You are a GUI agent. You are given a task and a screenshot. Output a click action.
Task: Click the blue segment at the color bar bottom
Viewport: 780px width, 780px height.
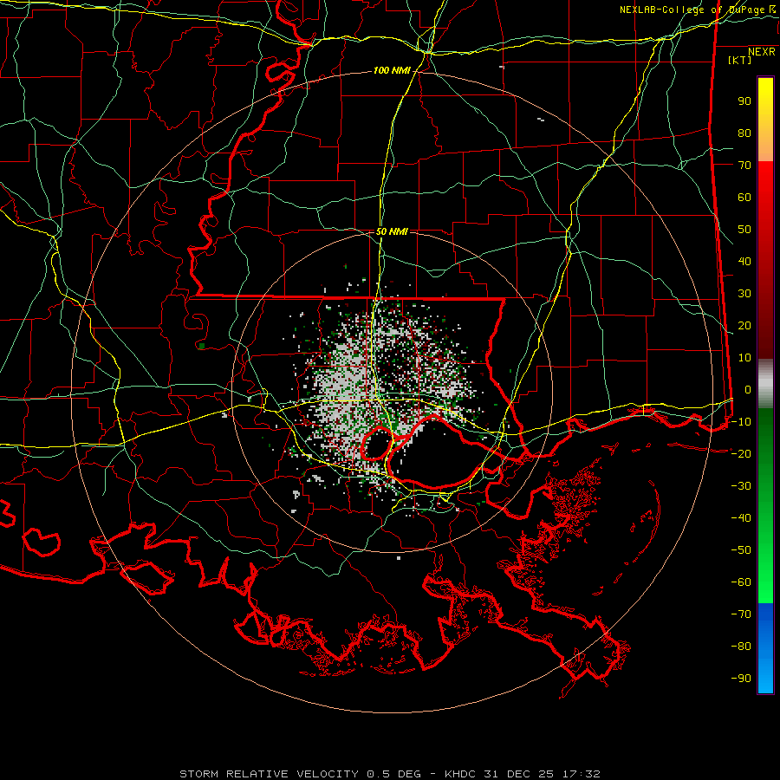pyautogui.click(x=765, y=648)
